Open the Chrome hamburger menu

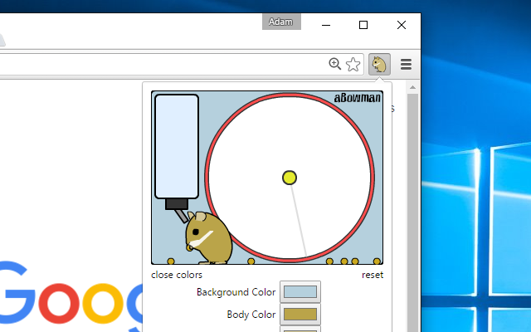click(x=406, y=64)
